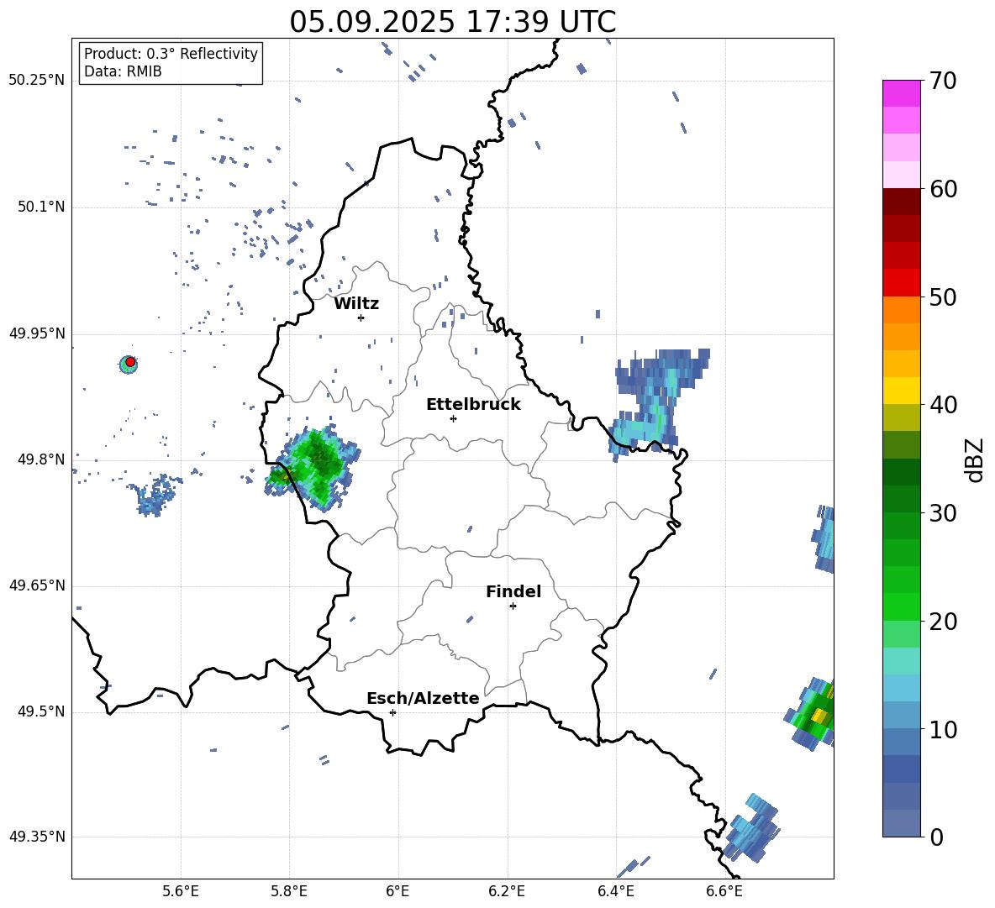Viewport: 995px width, 908px height.
Task: Click the 30 tick on colorbar
Action: (943, 513)
